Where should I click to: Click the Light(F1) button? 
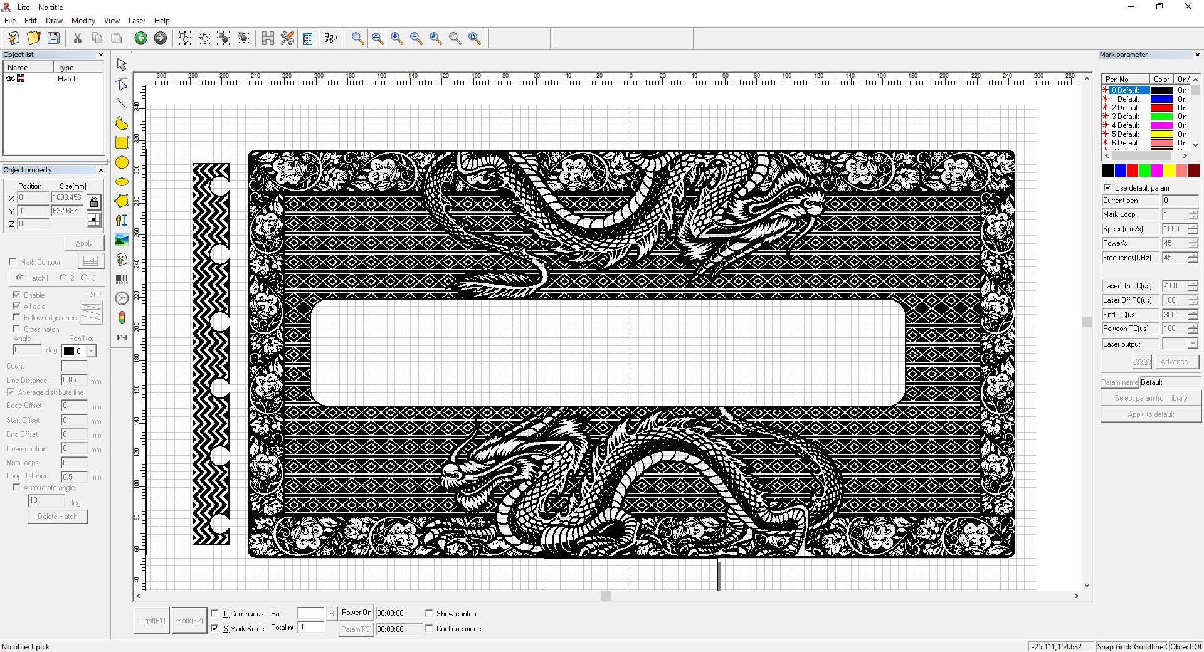pos(152,621)
